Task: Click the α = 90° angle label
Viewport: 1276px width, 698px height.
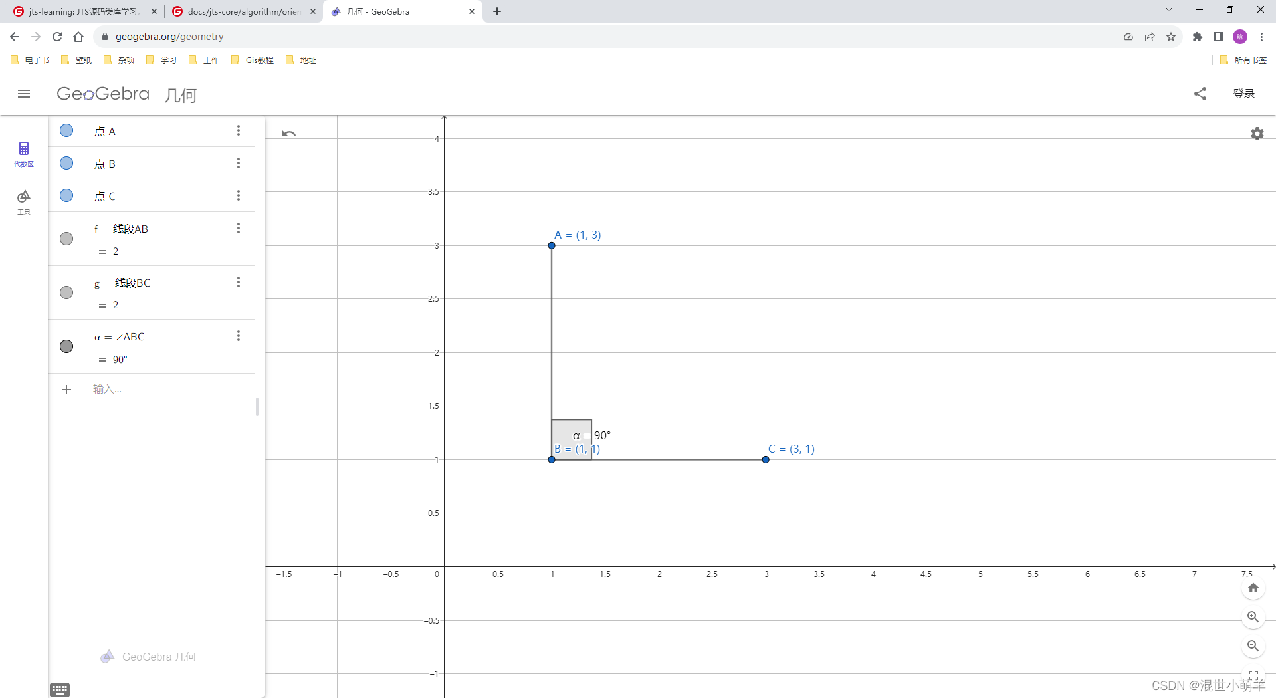Action: click(x=591, y=435)
